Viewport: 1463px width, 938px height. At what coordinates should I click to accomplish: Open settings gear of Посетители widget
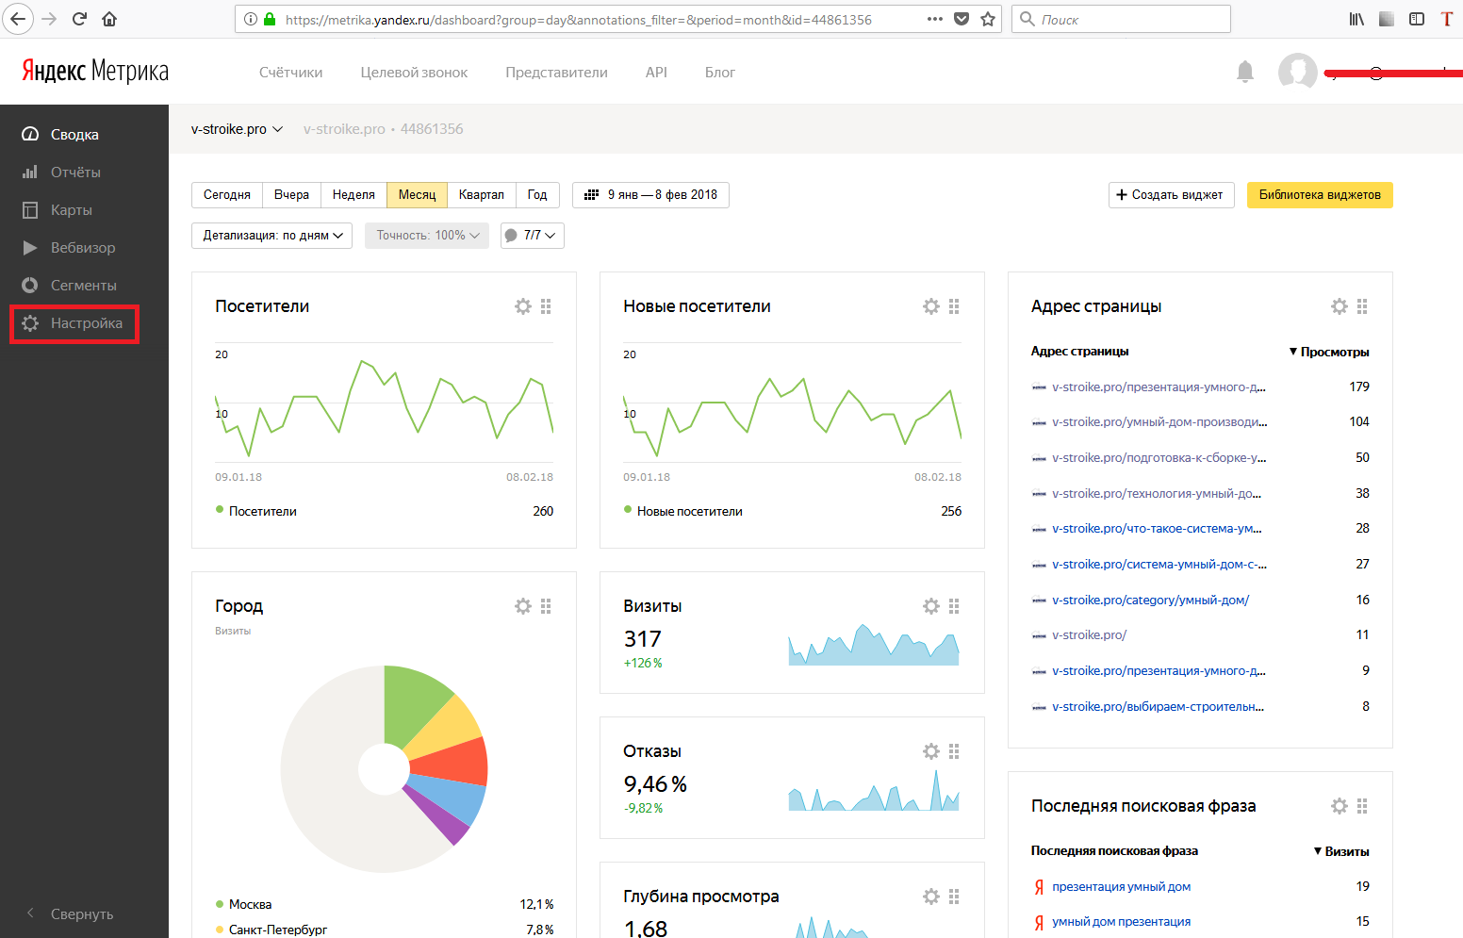523,306
